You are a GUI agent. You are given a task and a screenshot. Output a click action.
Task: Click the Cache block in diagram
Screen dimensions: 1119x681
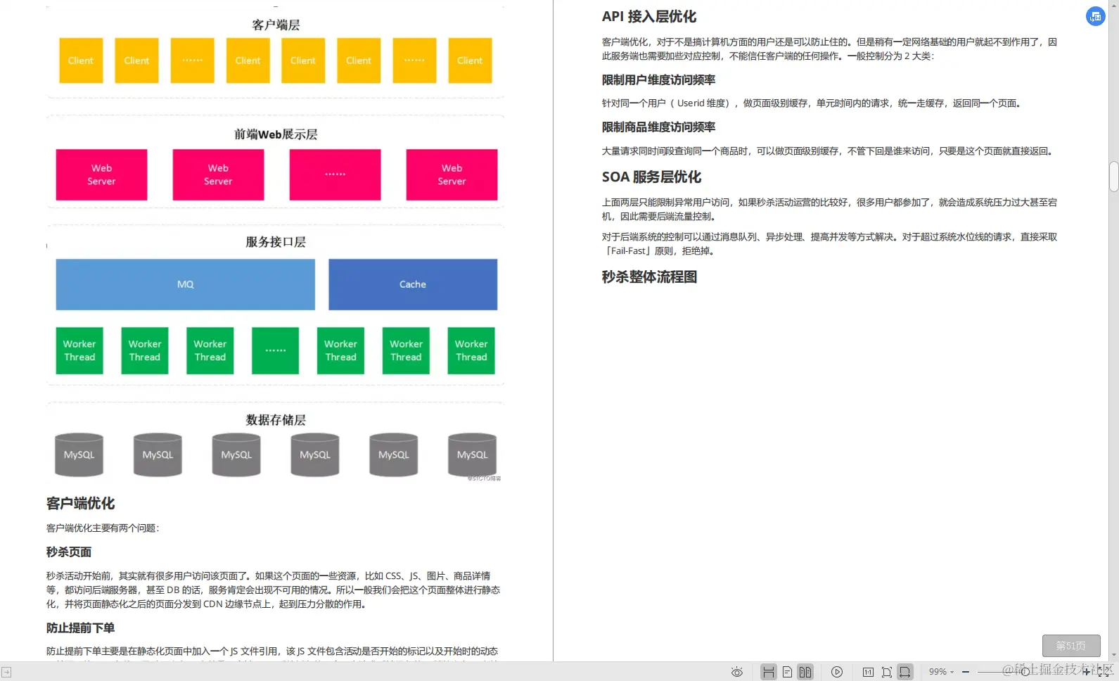coord(413,284)
